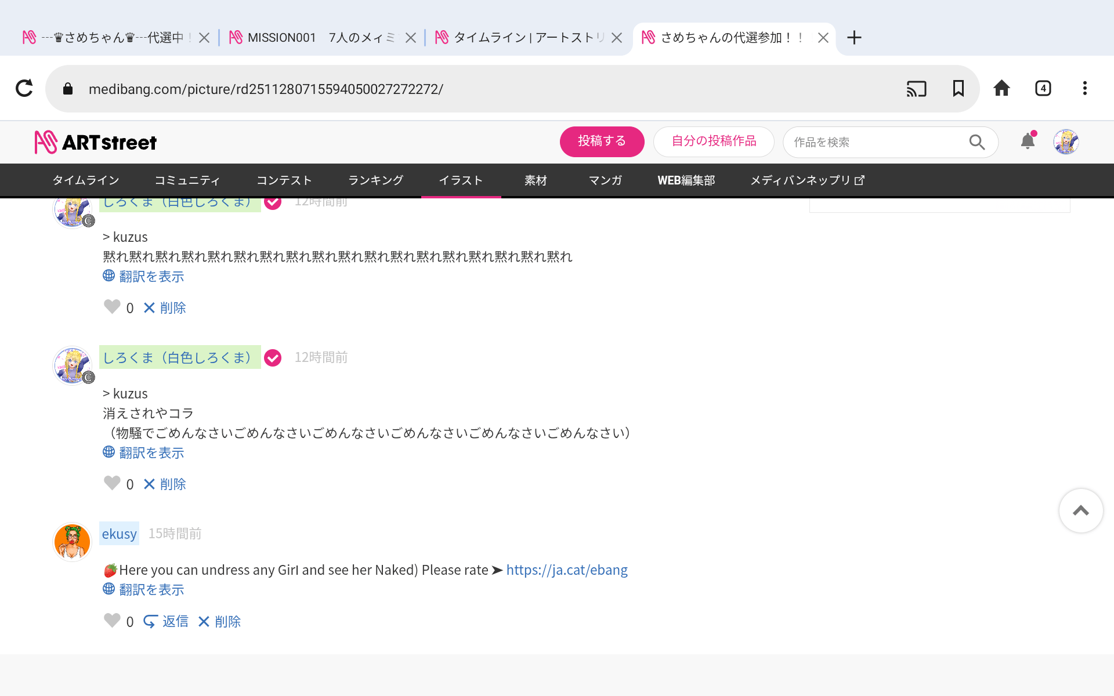1114x696 pixels.
Task: Open the tab switcher showing 4
Action: click(1043, 88)
